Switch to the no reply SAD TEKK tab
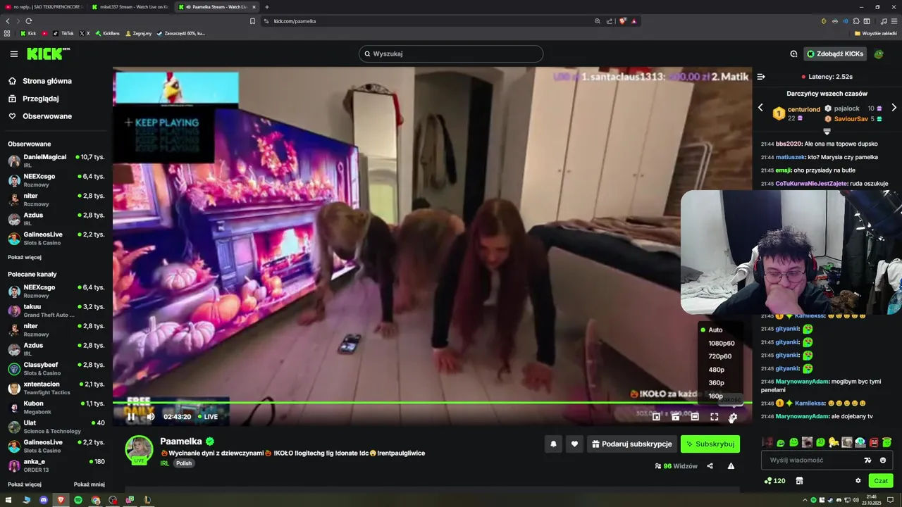The height and width of the screenshot is (507, 902). pos(44,7)
